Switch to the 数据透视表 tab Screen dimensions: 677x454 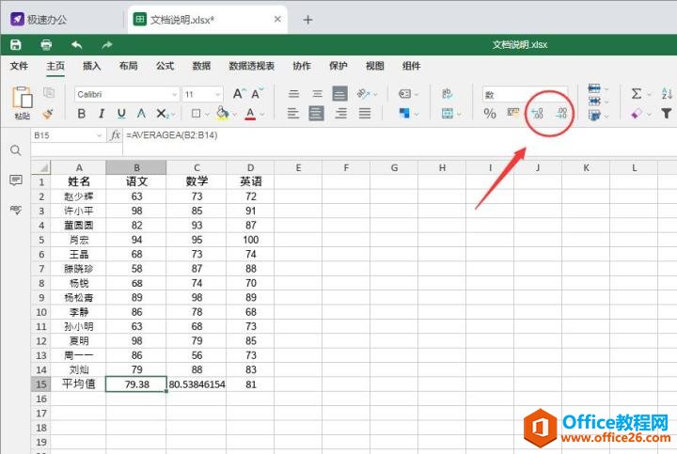[x=252, y=66]
